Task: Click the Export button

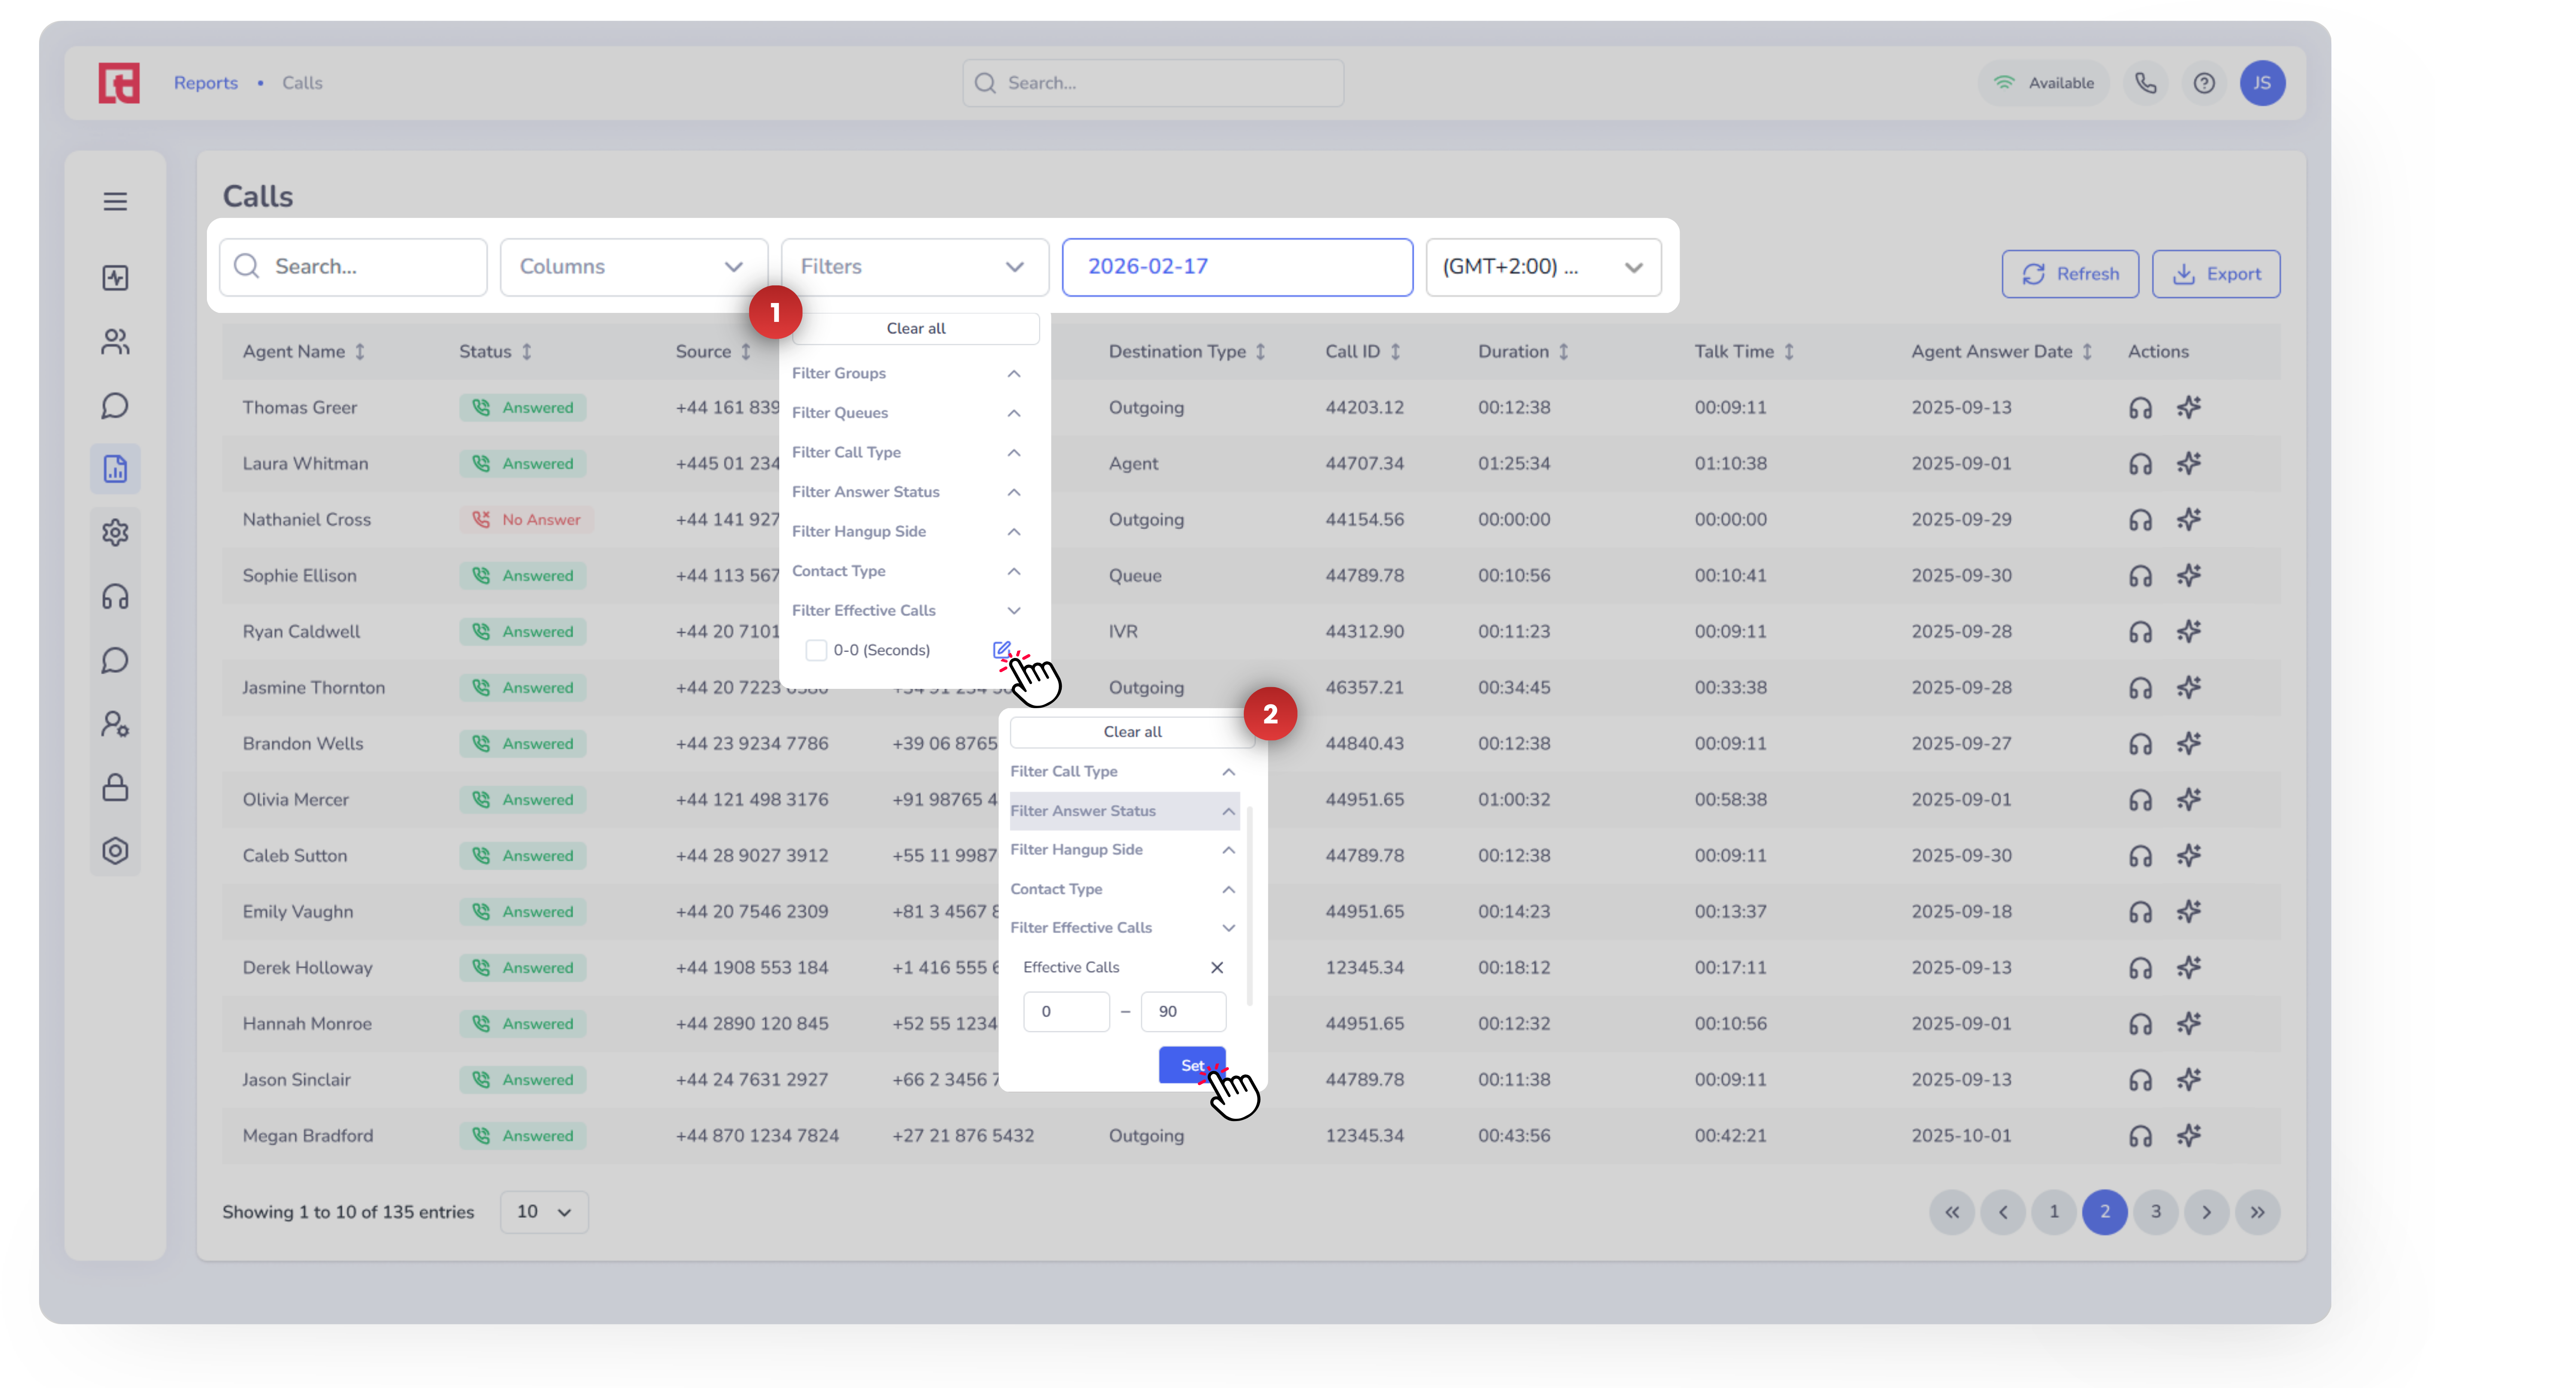Action: pyautogui.click(x=2216, y=274)
